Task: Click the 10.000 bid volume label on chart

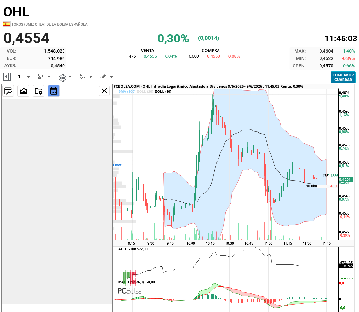Action: [x=311, y=186]
